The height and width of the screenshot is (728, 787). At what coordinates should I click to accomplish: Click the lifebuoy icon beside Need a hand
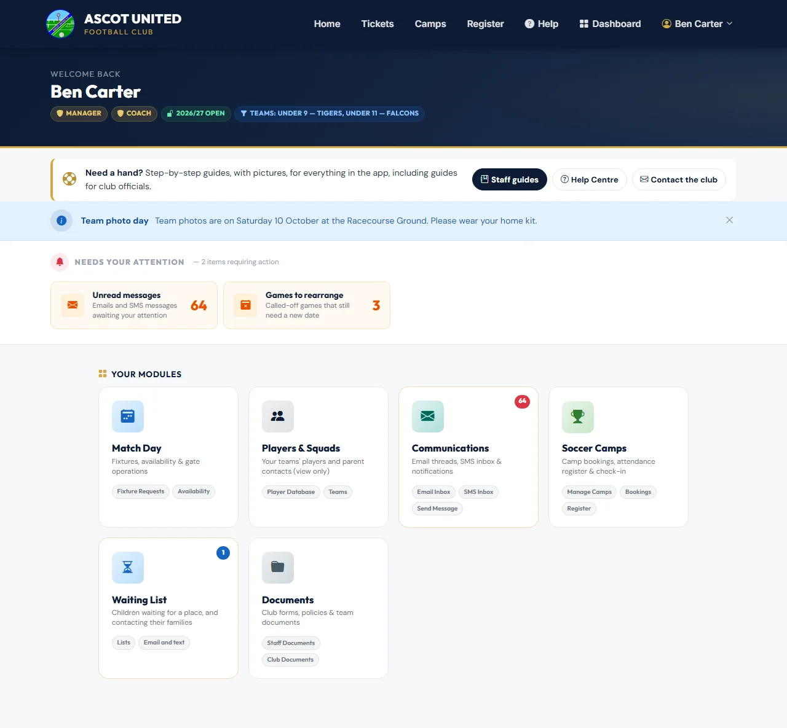click(x=69, y=179)
